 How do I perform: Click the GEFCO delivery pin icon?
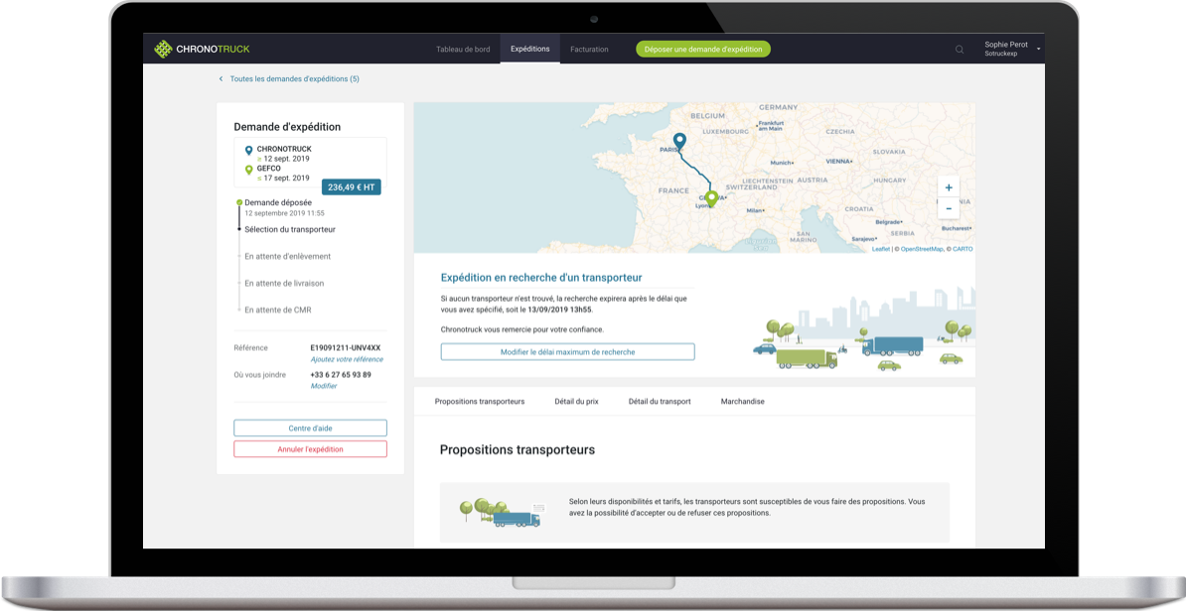(248, 169)
